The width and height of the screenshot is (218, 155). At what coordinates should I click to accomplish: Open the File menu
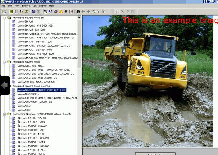coord(3,6)
